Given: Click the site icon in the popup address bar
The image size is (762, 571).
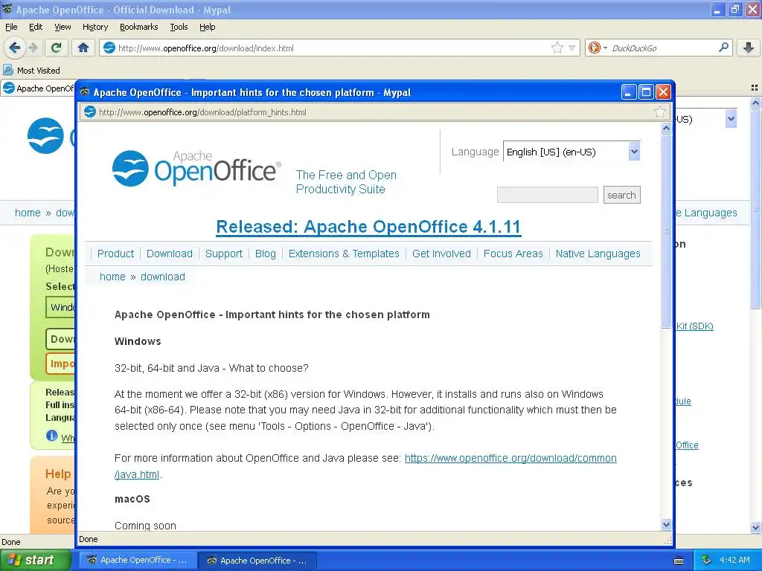Looking at the screenshot, I should coord(90,112).
